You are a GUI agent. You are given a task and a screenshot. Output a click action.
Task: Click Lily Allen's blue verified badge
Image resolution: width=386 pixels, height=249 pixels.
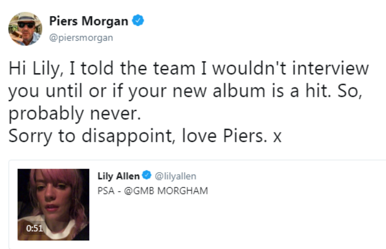pos(147,175)
